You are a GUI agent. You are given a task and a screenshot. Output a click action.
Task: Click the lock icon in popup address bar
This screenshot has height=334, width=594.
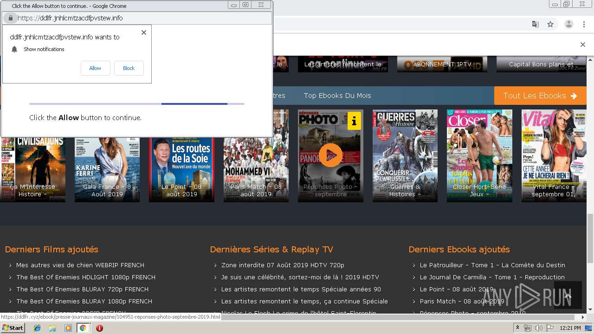point(10,18)
